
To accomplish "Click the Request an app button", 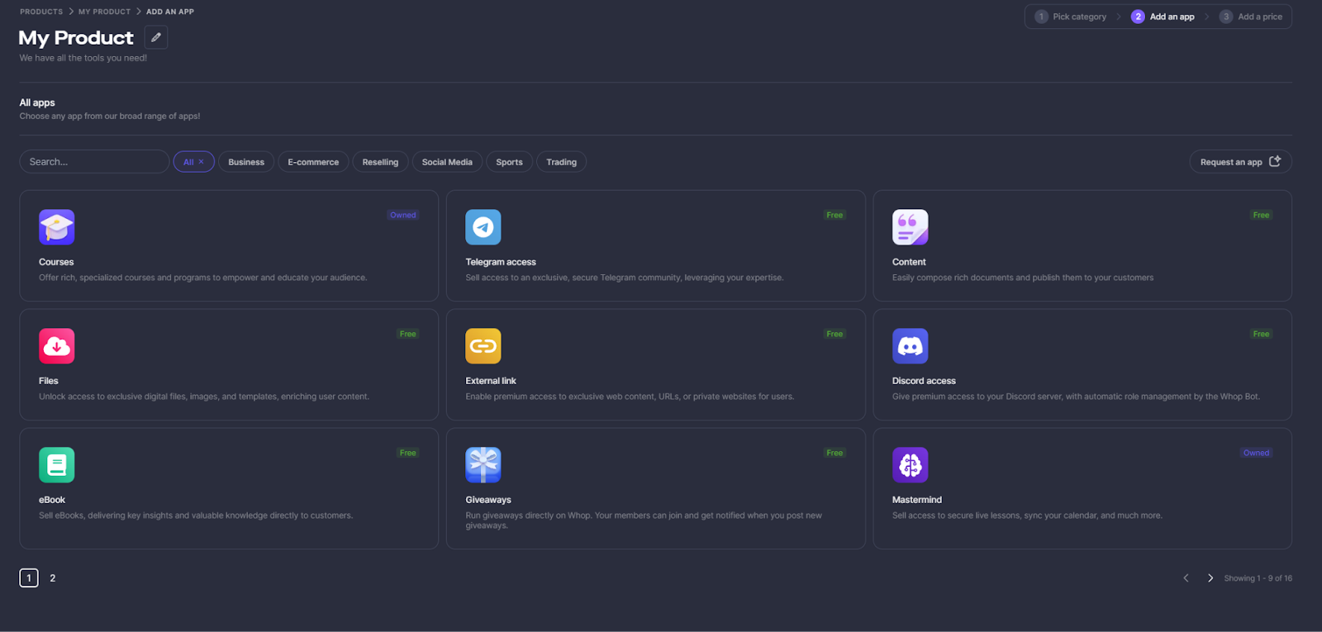I will coord(1240,162).
